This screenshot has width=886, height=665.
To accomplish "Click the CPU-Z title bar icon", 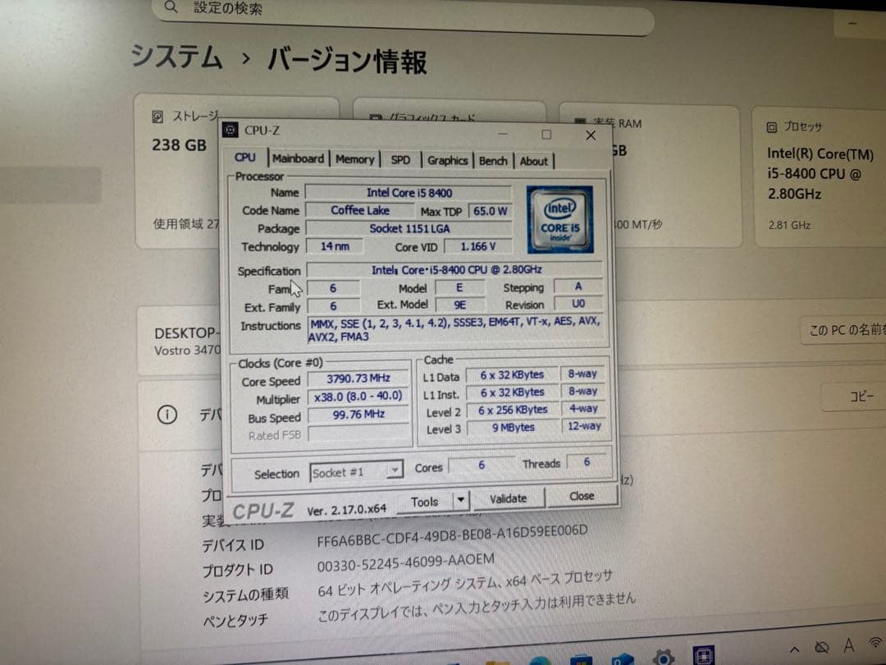I will (230, 130).
